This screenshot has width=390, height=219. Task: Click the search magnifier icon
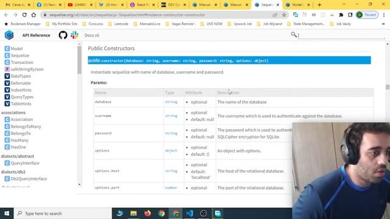(294, 35)
